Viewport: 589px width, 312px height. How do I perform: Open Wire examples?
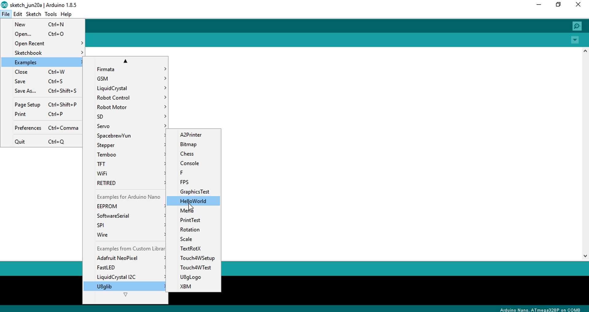[x=125, y=235]
